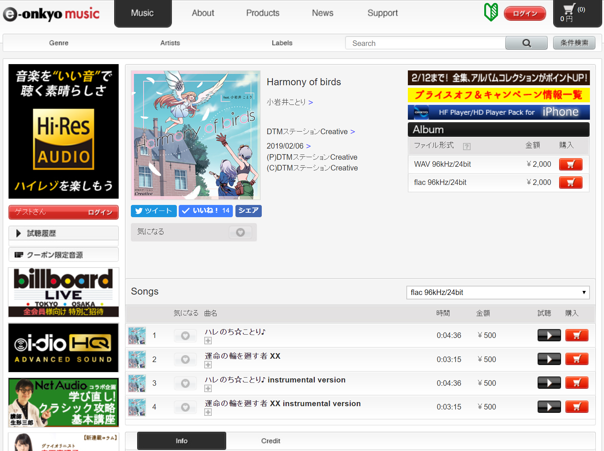Image resolution: width=604 pixels, height=451 pixels.
Task: Open the Products menu
Action: click(x=263, y=13)
